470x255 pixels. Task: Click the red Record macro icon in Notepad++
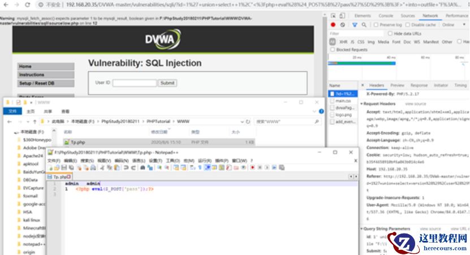(253, 168)
